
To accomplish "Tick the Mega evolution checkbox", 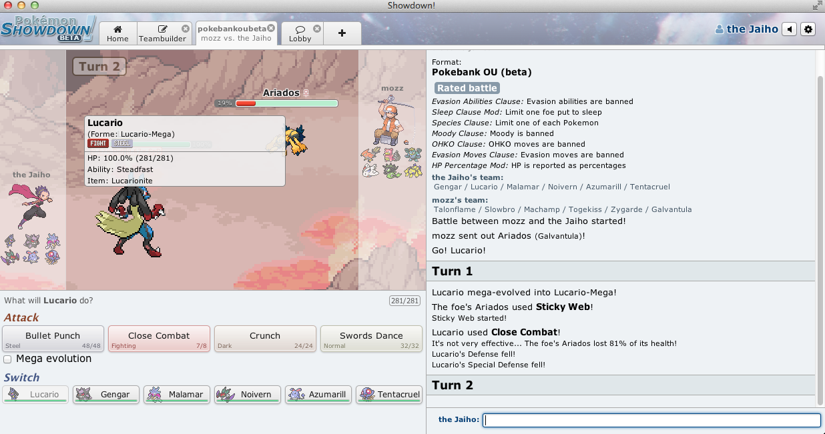I will pyautogui.click(x=8, y=359).
